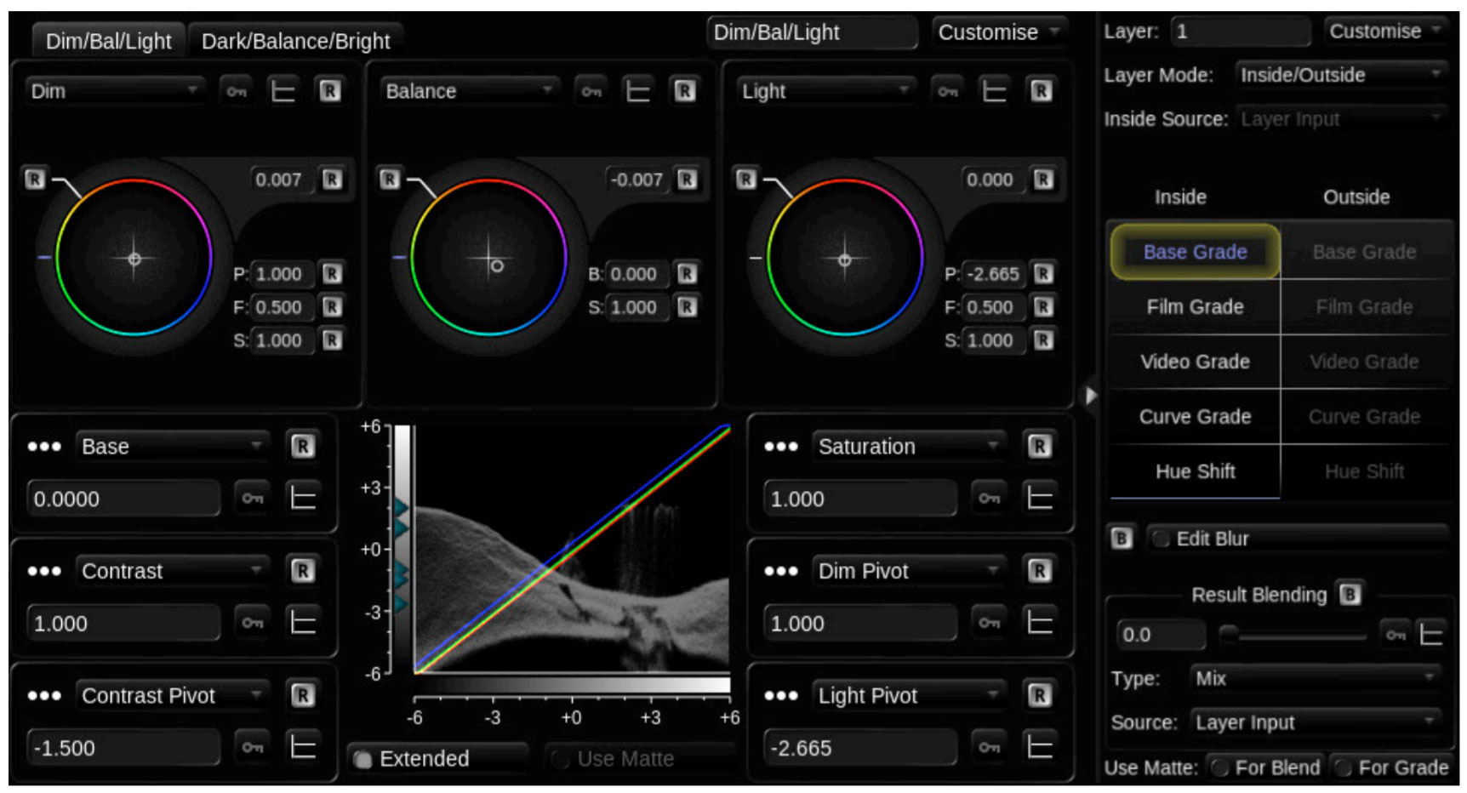Viewport: 1467px width, 793px height.
Task: Click the B icon left of Edit Blur
Action: (x=1122, y=538)
